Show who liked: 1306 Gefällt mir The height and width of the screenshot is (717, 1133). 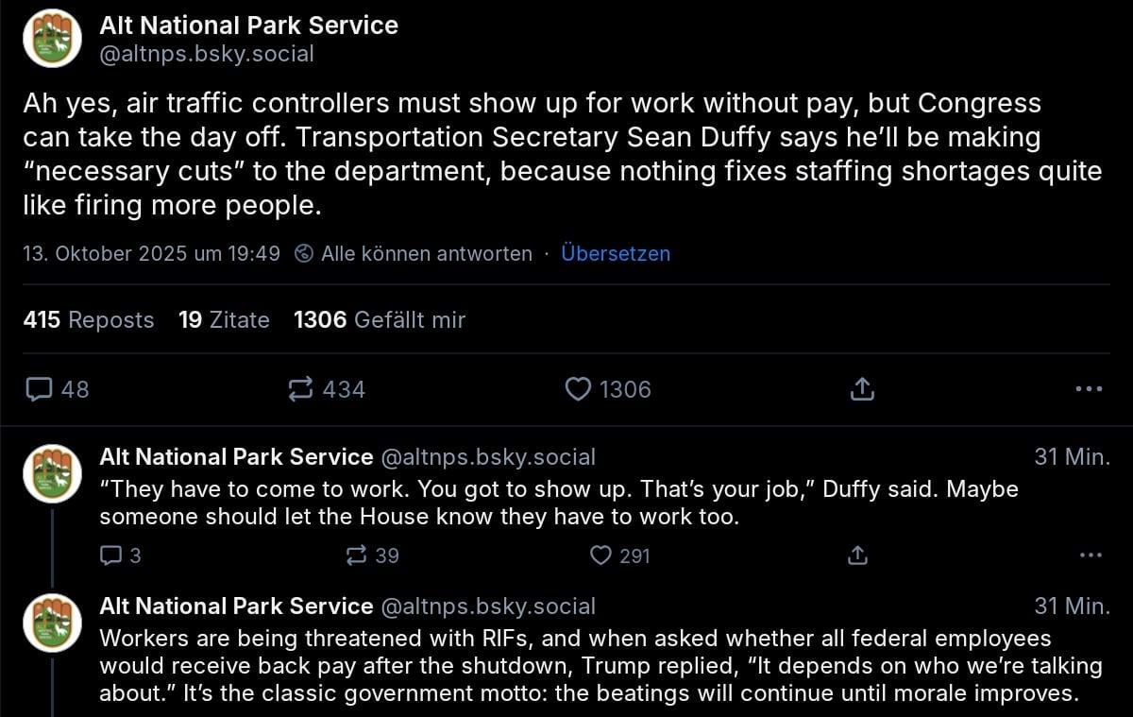[x=380, y=320]
